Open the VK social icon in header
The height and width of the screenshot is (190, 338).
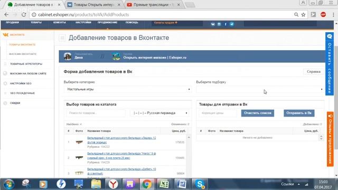coord(213,24)
